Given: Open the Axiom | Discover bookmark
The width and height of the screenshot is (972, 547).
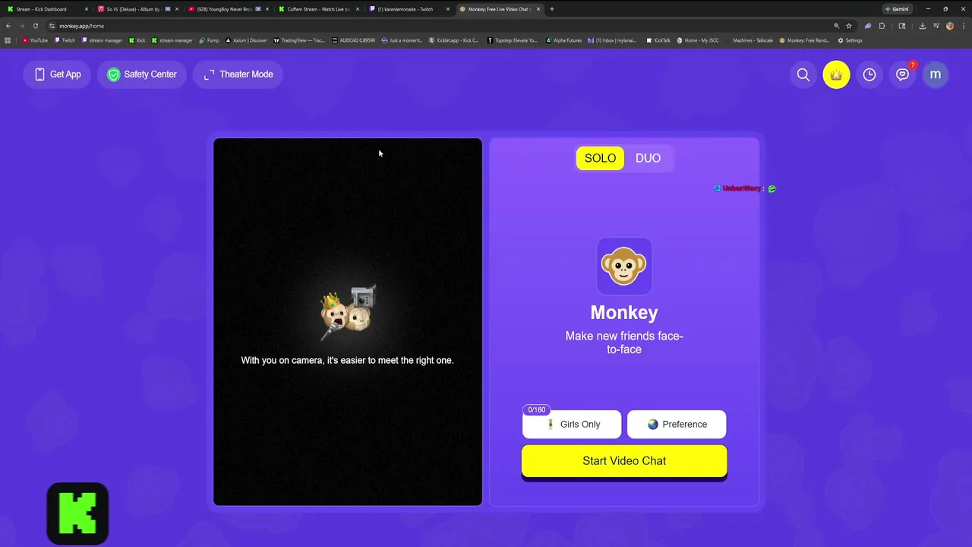Looking at the screenshot, I should (247, 40).
